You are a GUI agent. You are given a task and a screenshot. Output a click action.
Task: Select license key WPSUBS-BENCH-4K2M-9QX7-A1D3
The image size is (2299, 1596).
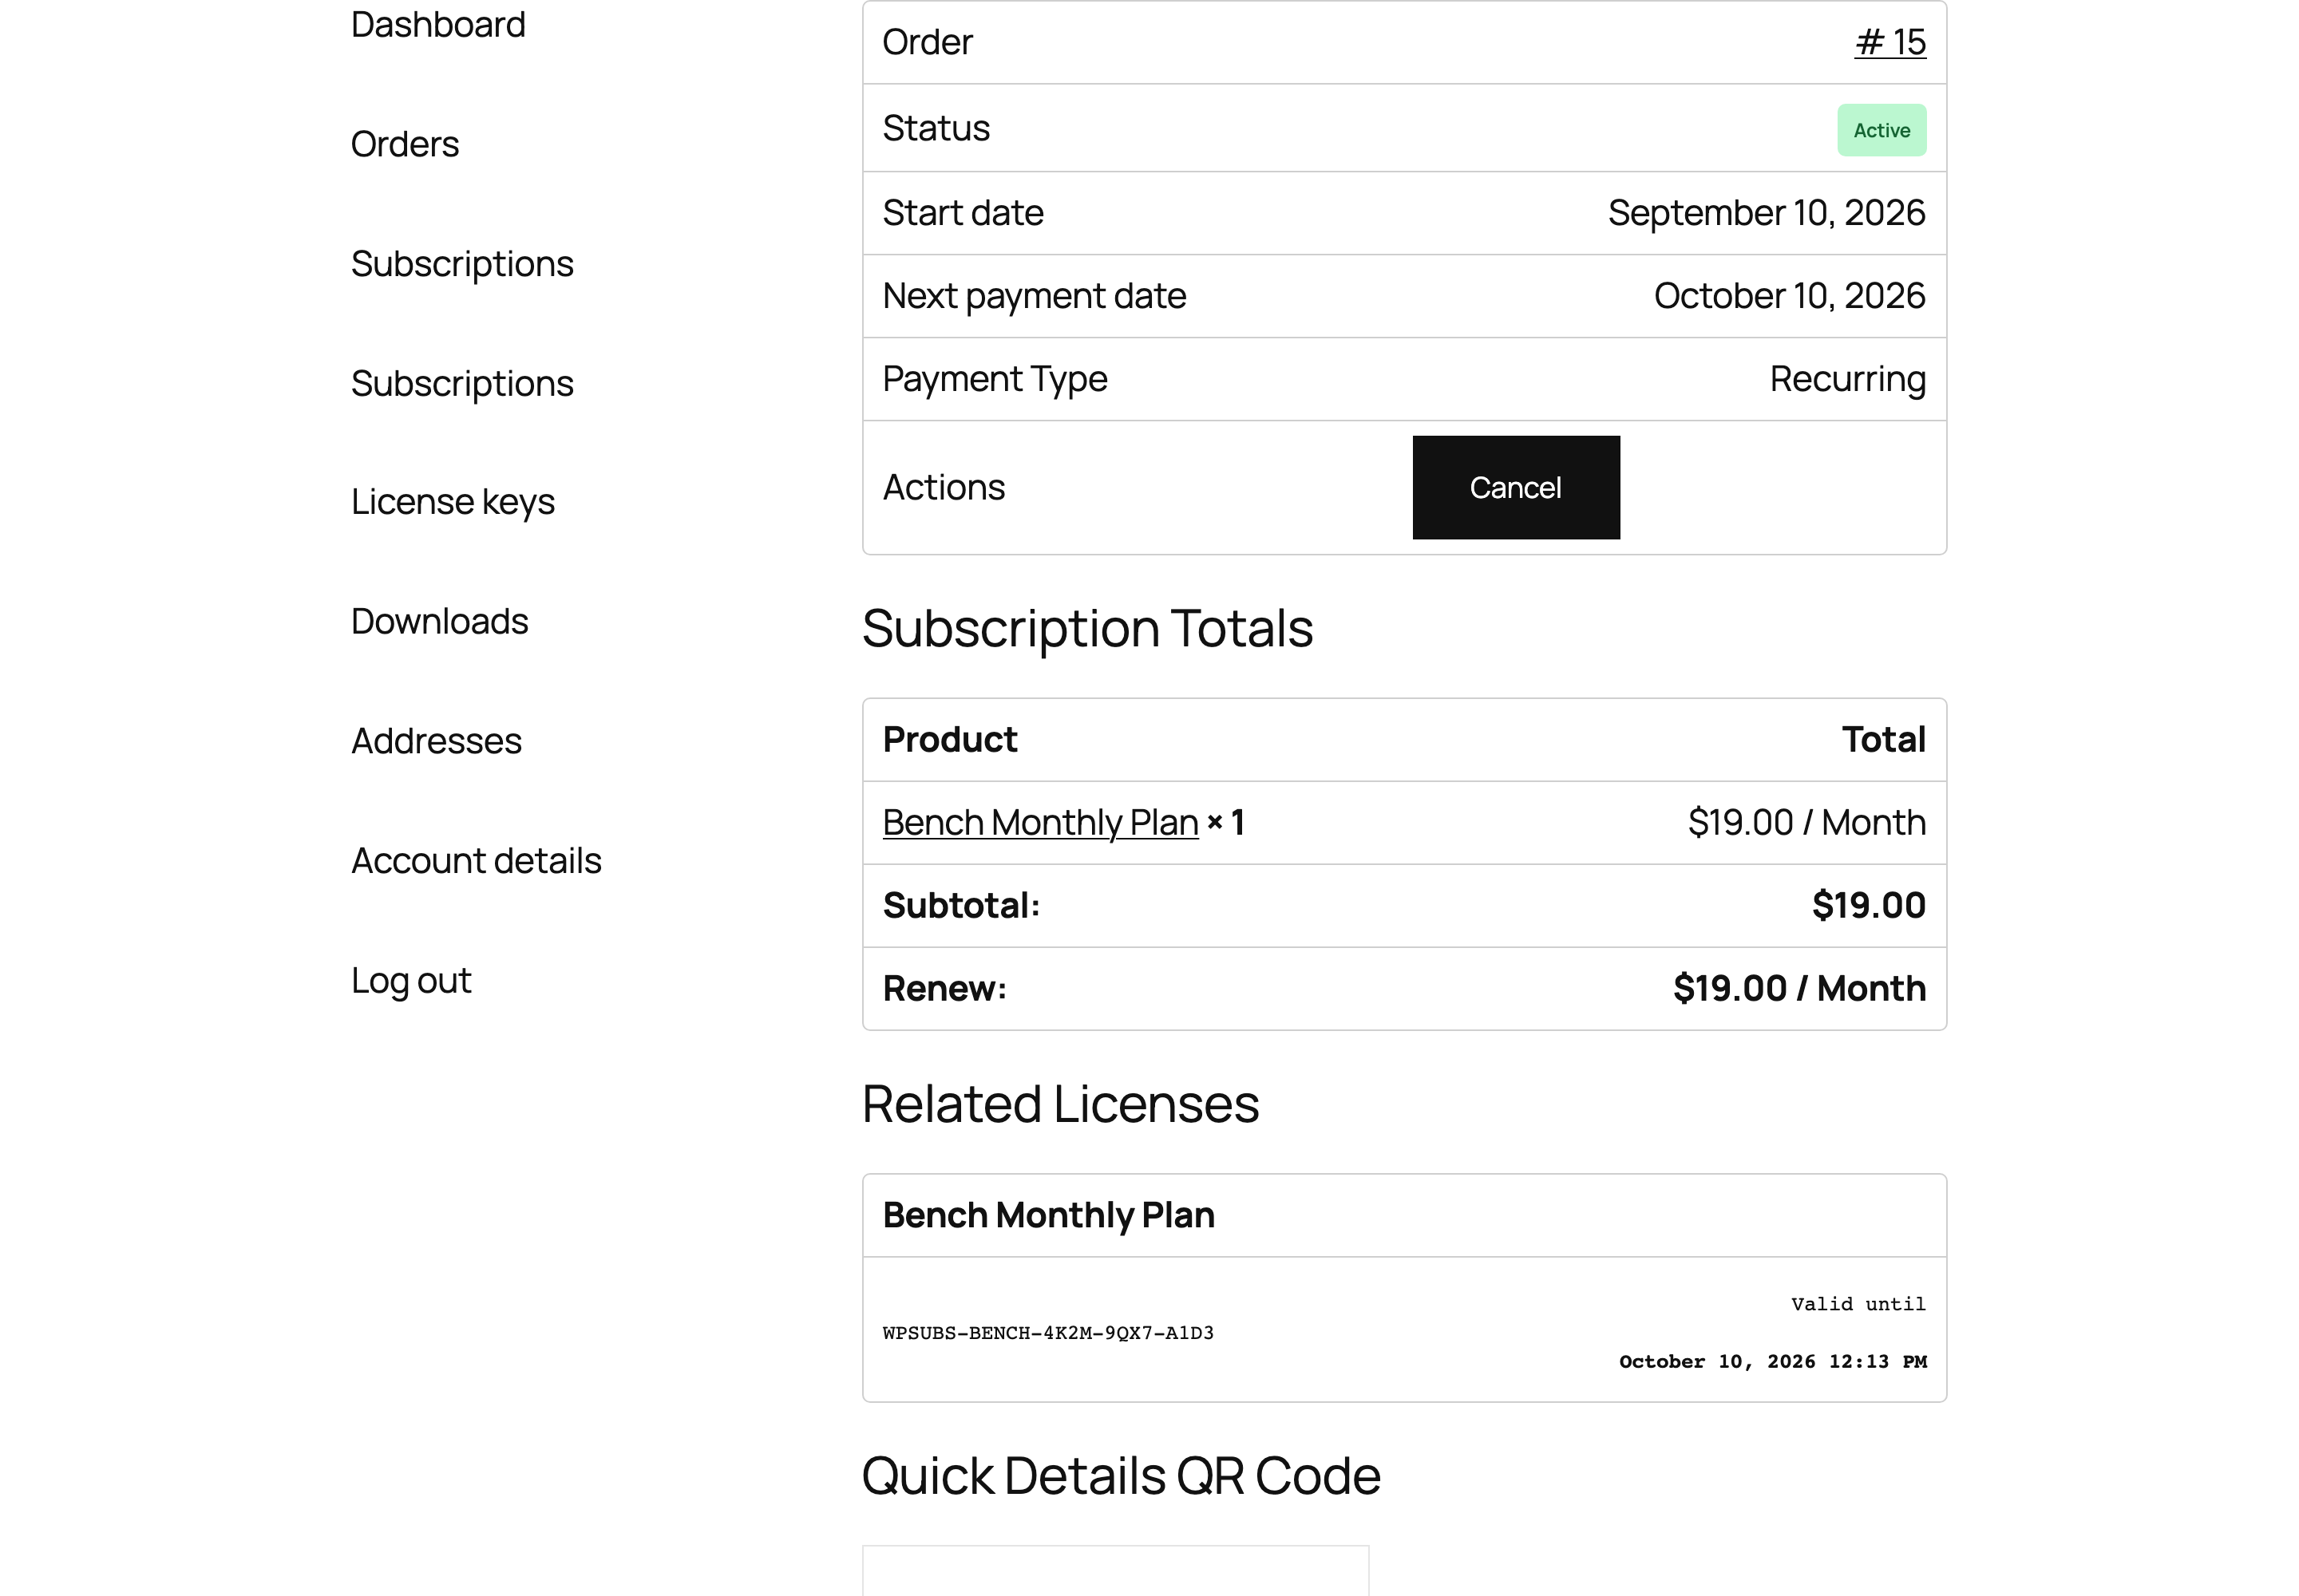point(1048,1333)
